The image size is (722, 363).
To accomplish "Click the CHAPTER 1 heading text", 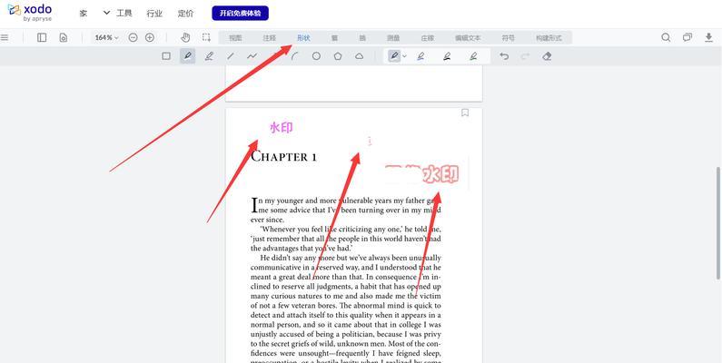I will point(283,156).
